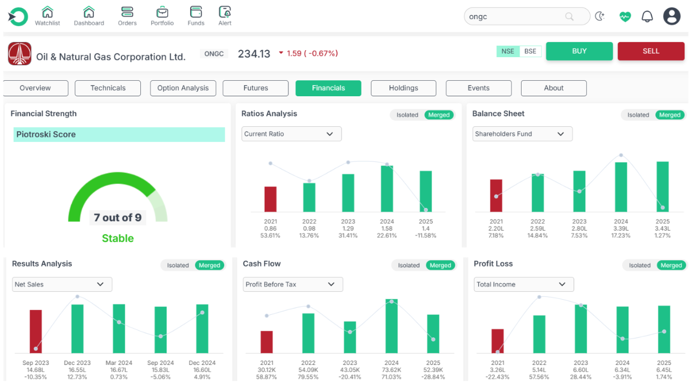Viewport: 691px width, 382px height.
Task: Go to the Dashboard home icon
Action: coord(89,12)
